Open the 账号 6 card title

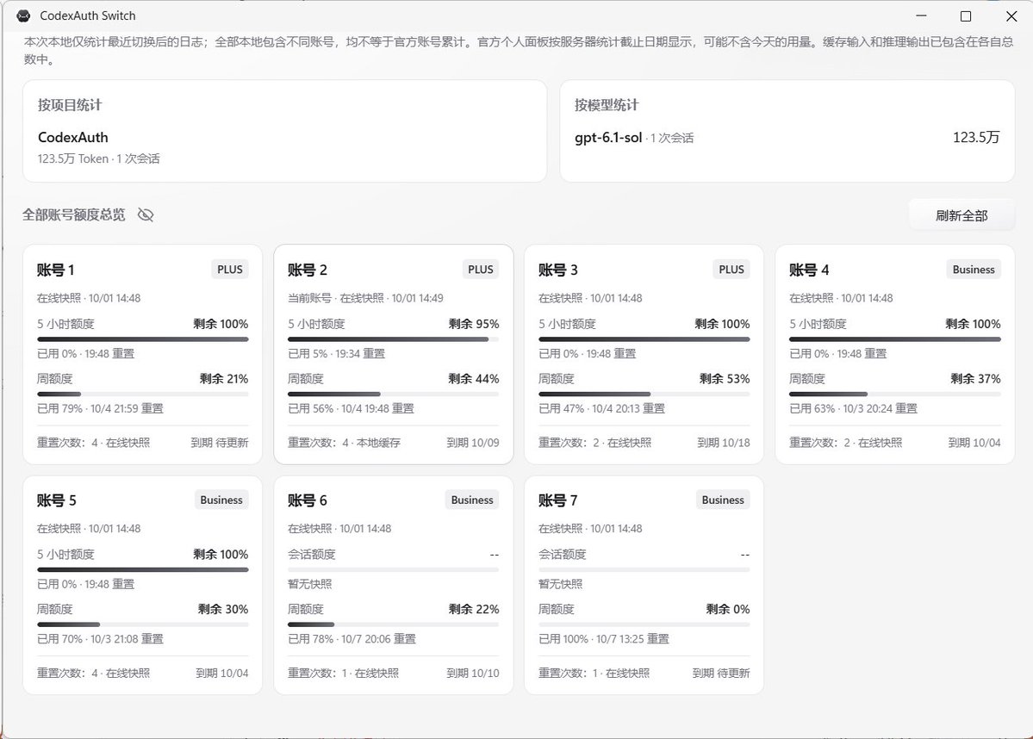[x=307, y=500]
